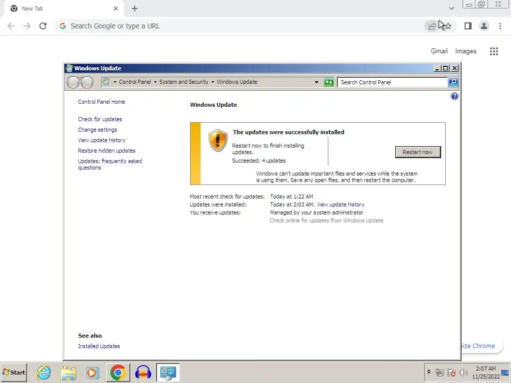Select the New Tab tab
The image size is (511, 383).
coord(63,8)
